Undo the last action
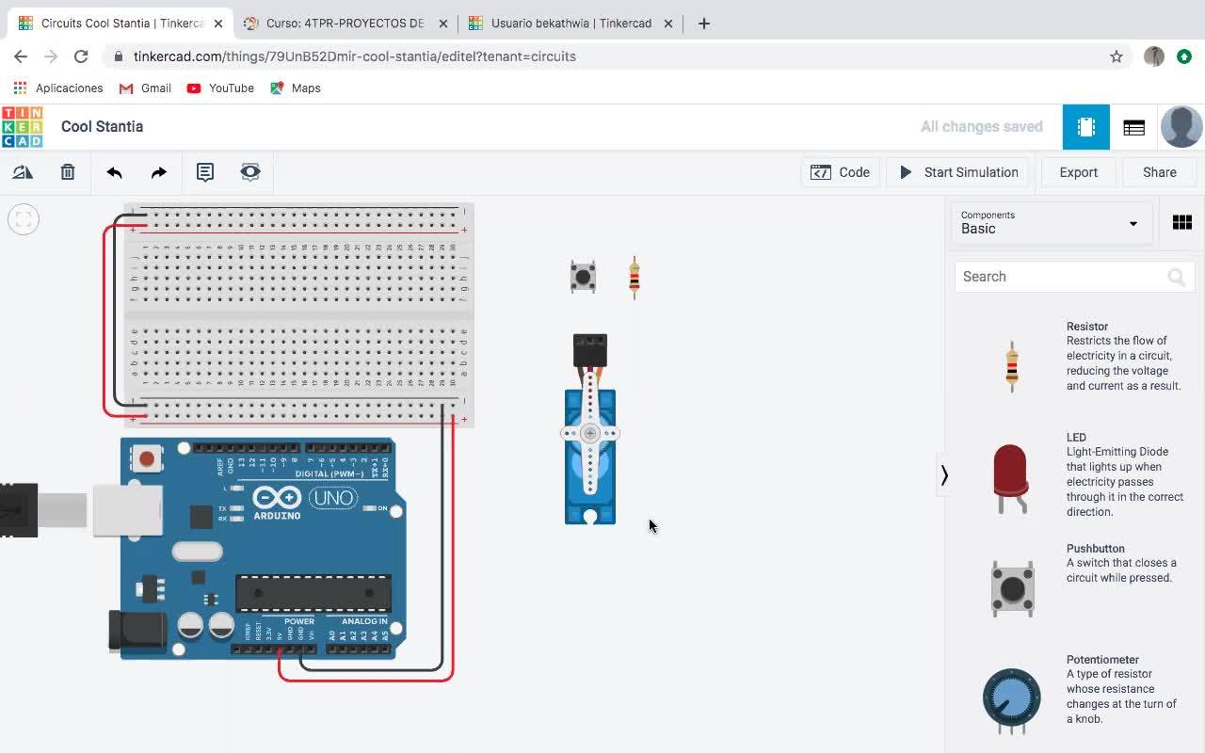The height and width of the screenshot is (753, 1205). coord(114,172)
